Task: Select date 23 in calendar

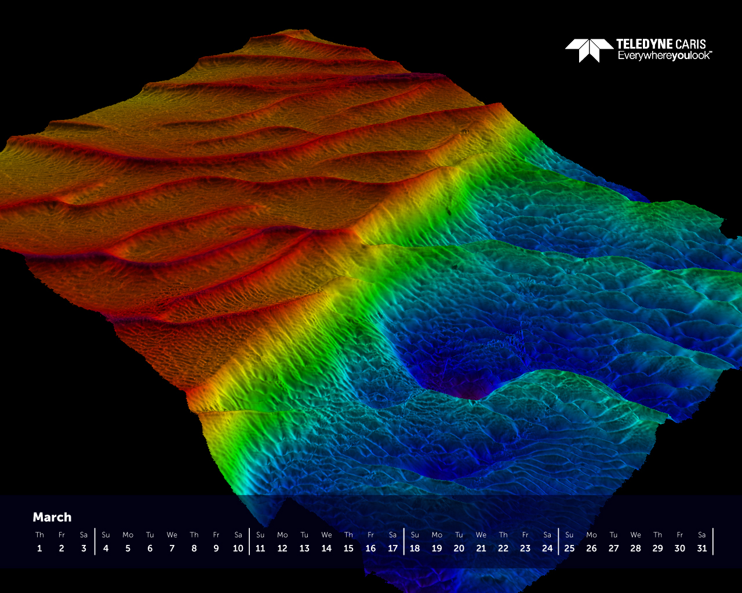Action: tap(525, 548)
